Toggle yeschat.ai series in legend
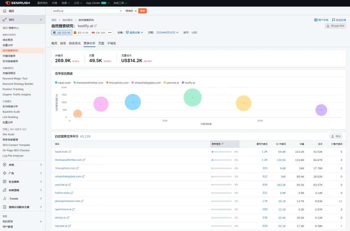This screenshot has width=350, height=231. pyautogui.click(x=171, y=83)
